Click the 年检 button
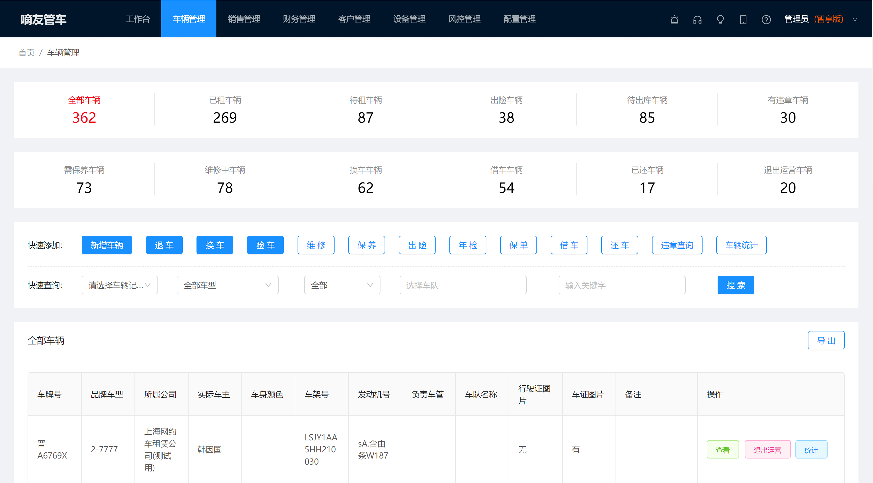Viewport: 873px width, 483px height. (468, 245)
